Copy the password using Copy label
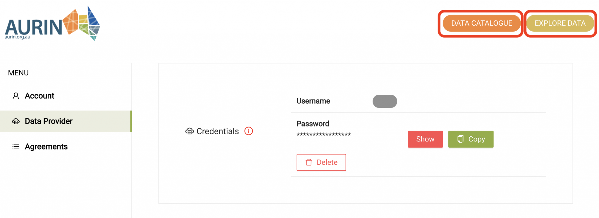The image size is (599, 218). coord(476,139)
